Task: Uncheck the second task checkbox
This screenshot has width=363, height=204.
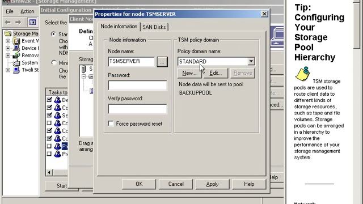Action: 49,107
